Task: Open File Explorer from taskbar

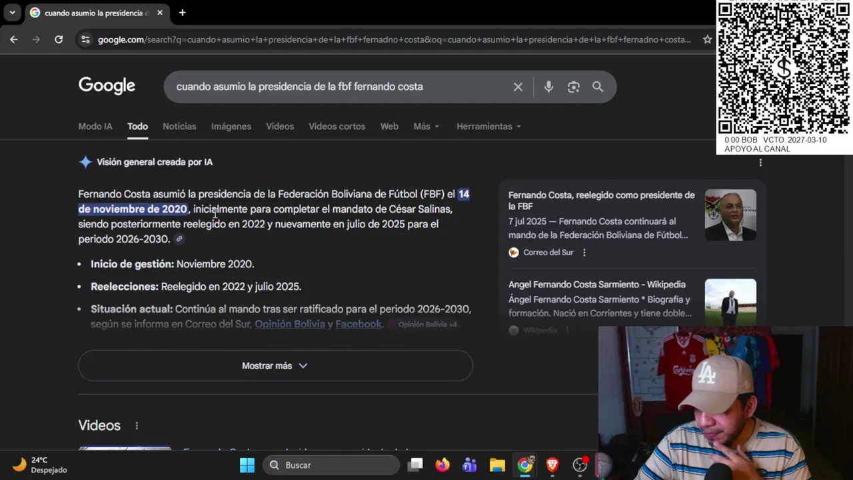Action: coord(497,465)
